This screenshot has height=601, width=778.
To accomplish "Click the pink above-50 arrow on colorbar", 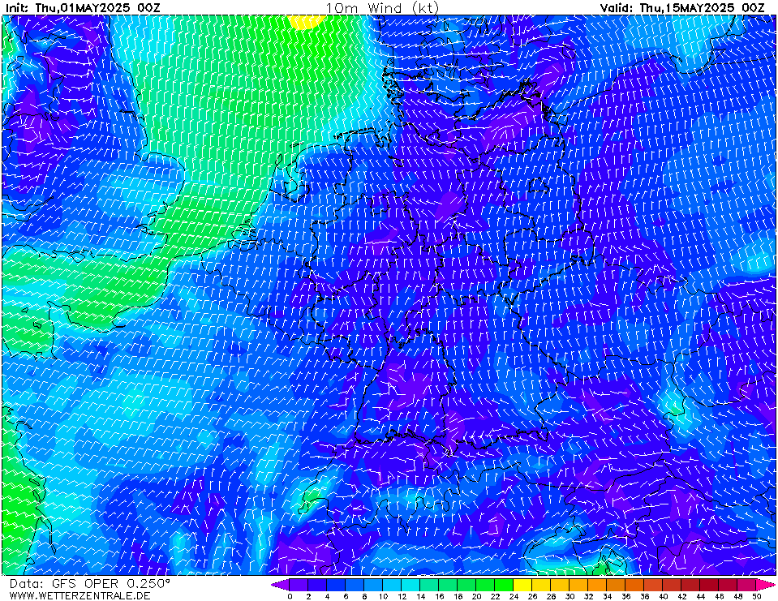I will (764, 585).
